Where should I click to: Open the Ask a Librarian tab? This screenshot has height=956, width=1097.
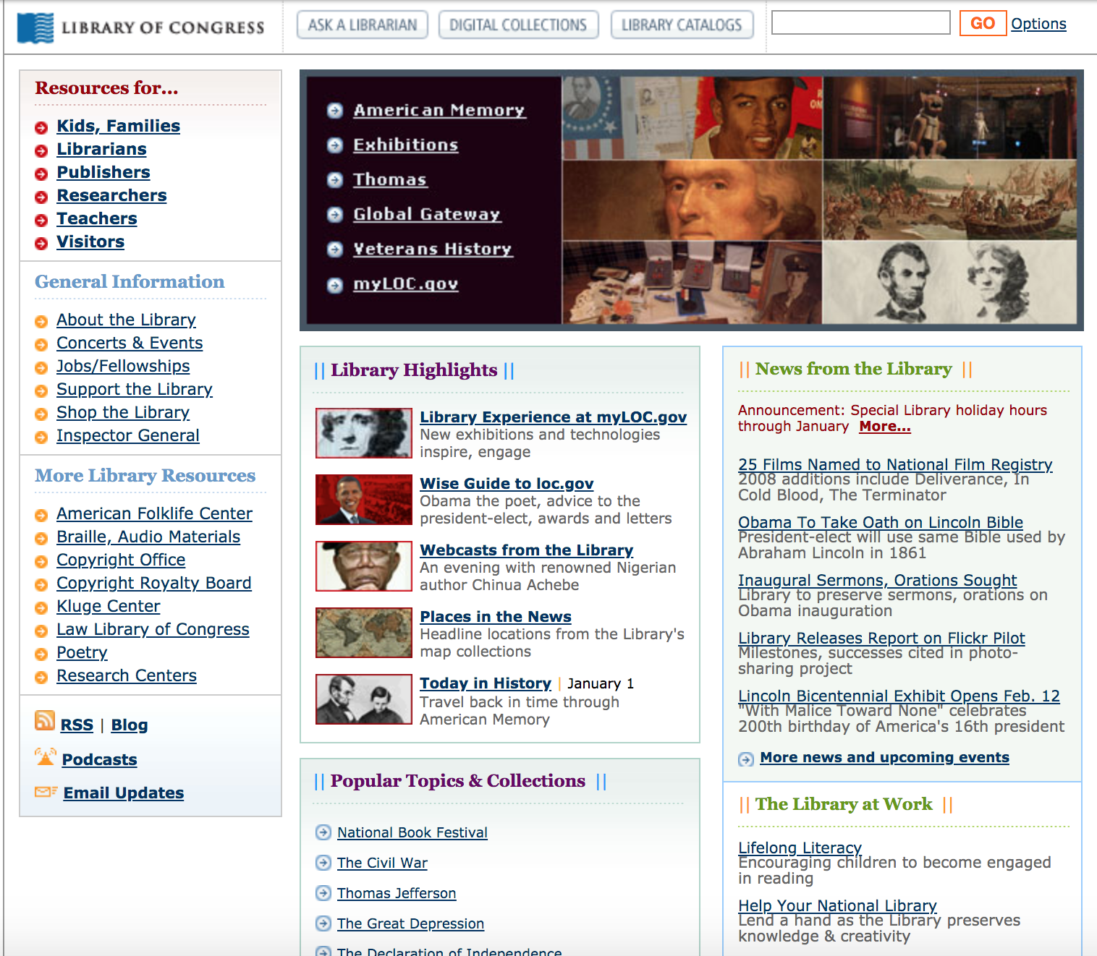pyautogui.click(x=363, y=25)
